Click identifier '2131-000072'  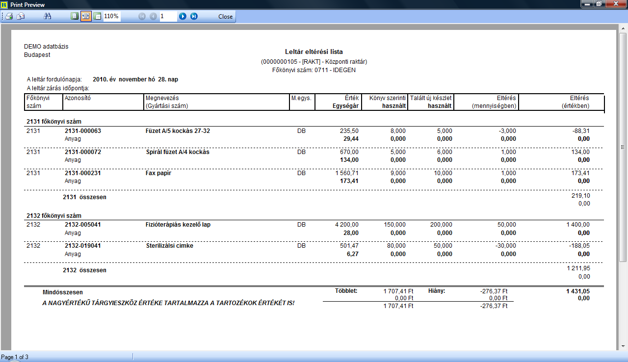83,152
